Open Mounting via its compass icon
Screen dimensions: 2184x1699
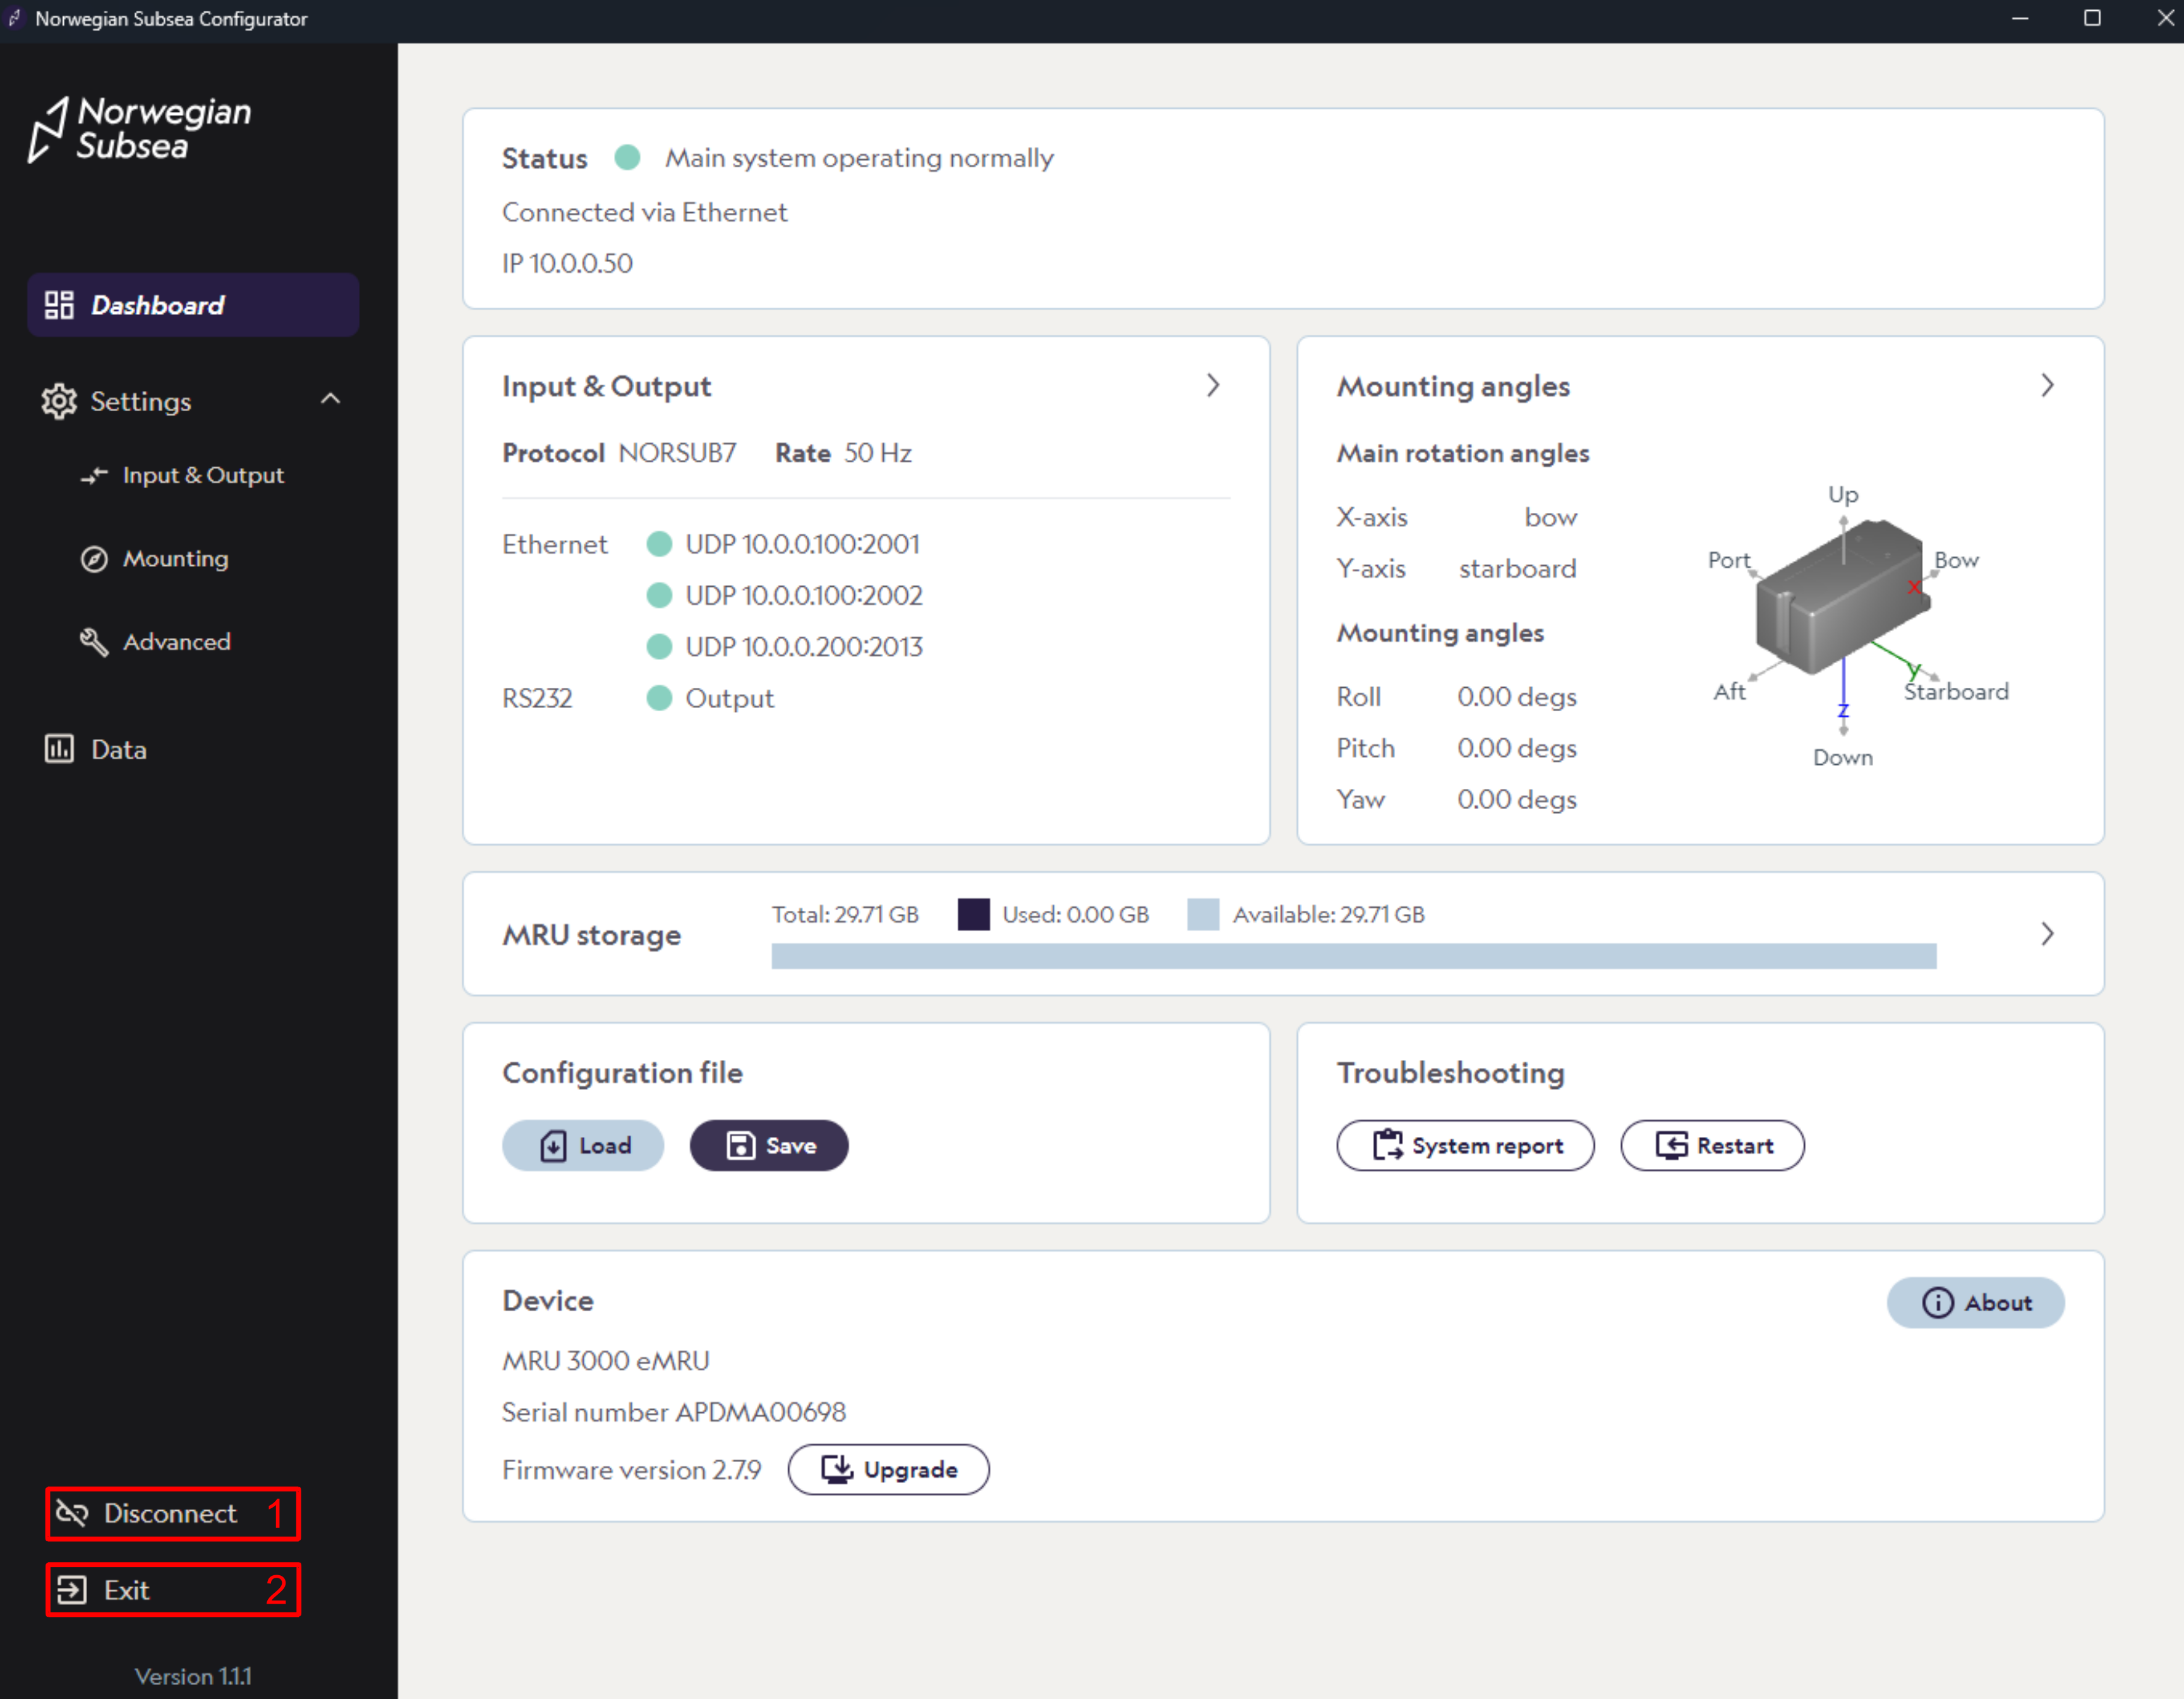94,559
